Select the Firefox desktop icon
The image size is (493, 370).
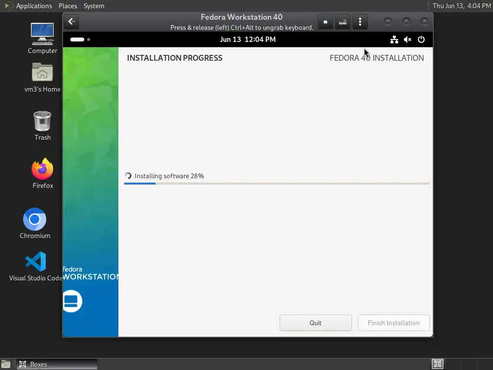click(x=42, y=173)
